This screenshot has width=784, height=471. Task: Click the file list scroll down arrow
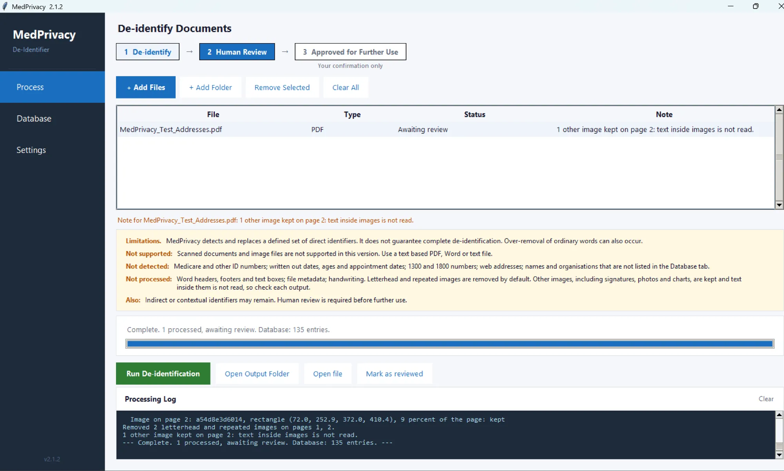pos(779,205)
